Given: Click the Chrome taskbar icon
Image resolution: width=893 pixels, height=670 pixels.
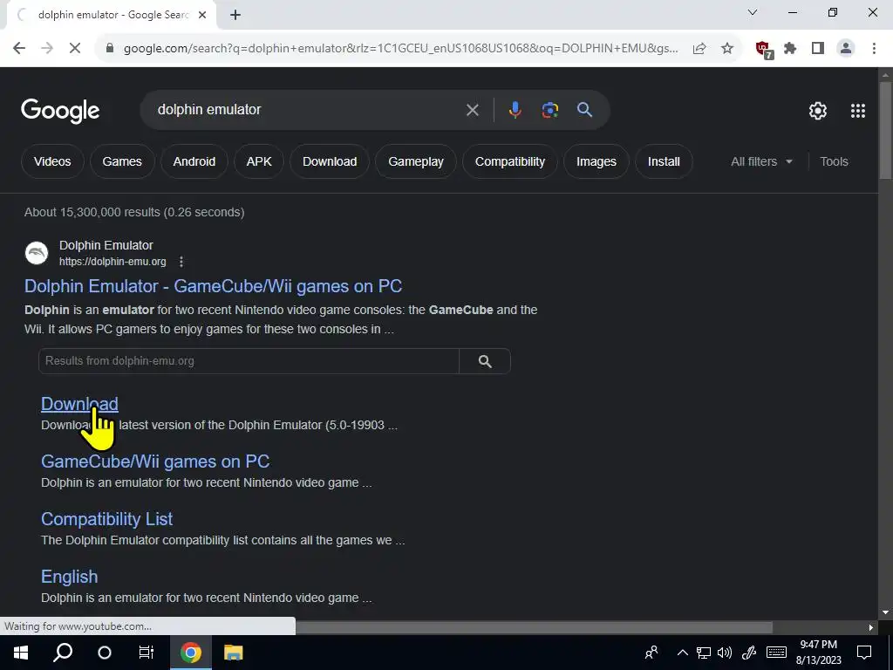Looking at the screenshot, I should 191,653.
